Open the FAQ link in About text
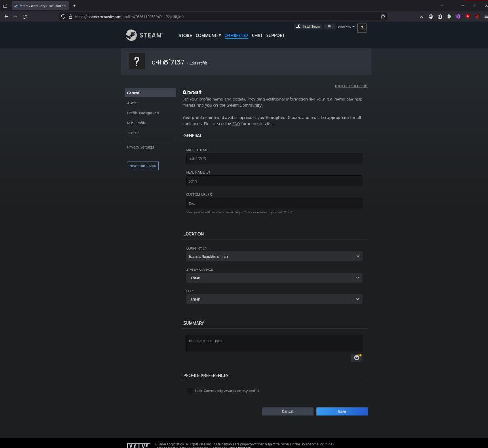488x448 pixels. click(x=236, y=124)
